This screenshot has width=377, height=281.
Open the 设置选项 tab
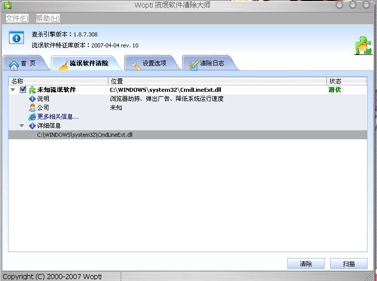tap(152, 63)
